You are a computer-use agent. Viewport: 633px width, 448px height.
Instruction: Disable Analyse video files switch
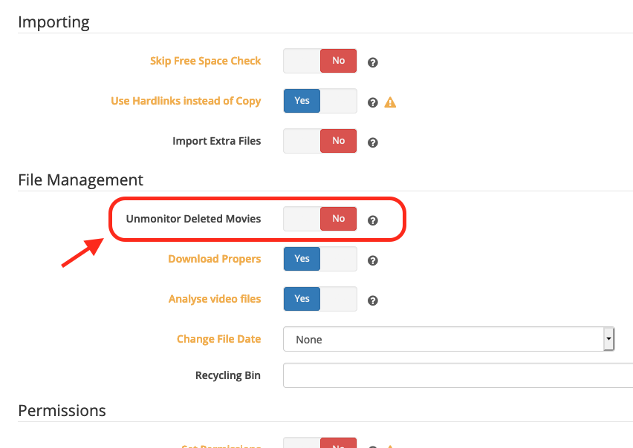pyautogui.click(x=320, y=299)
